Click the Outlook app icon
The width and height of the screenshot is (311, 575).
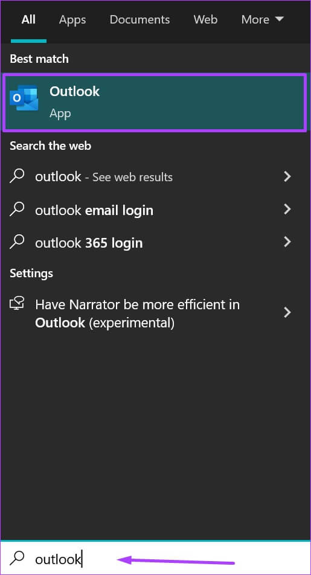point(24,98)
